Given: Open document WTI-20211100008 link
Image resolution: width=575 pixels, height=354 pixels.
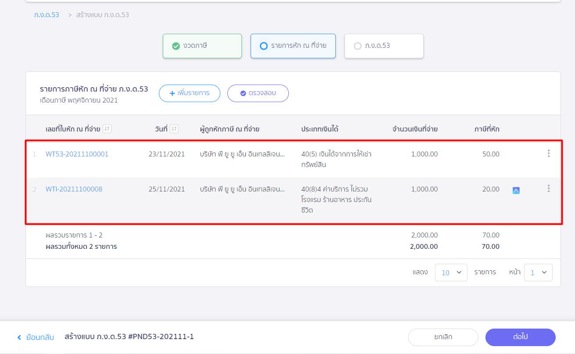Looking at the screenshot, I should (74, 189).
